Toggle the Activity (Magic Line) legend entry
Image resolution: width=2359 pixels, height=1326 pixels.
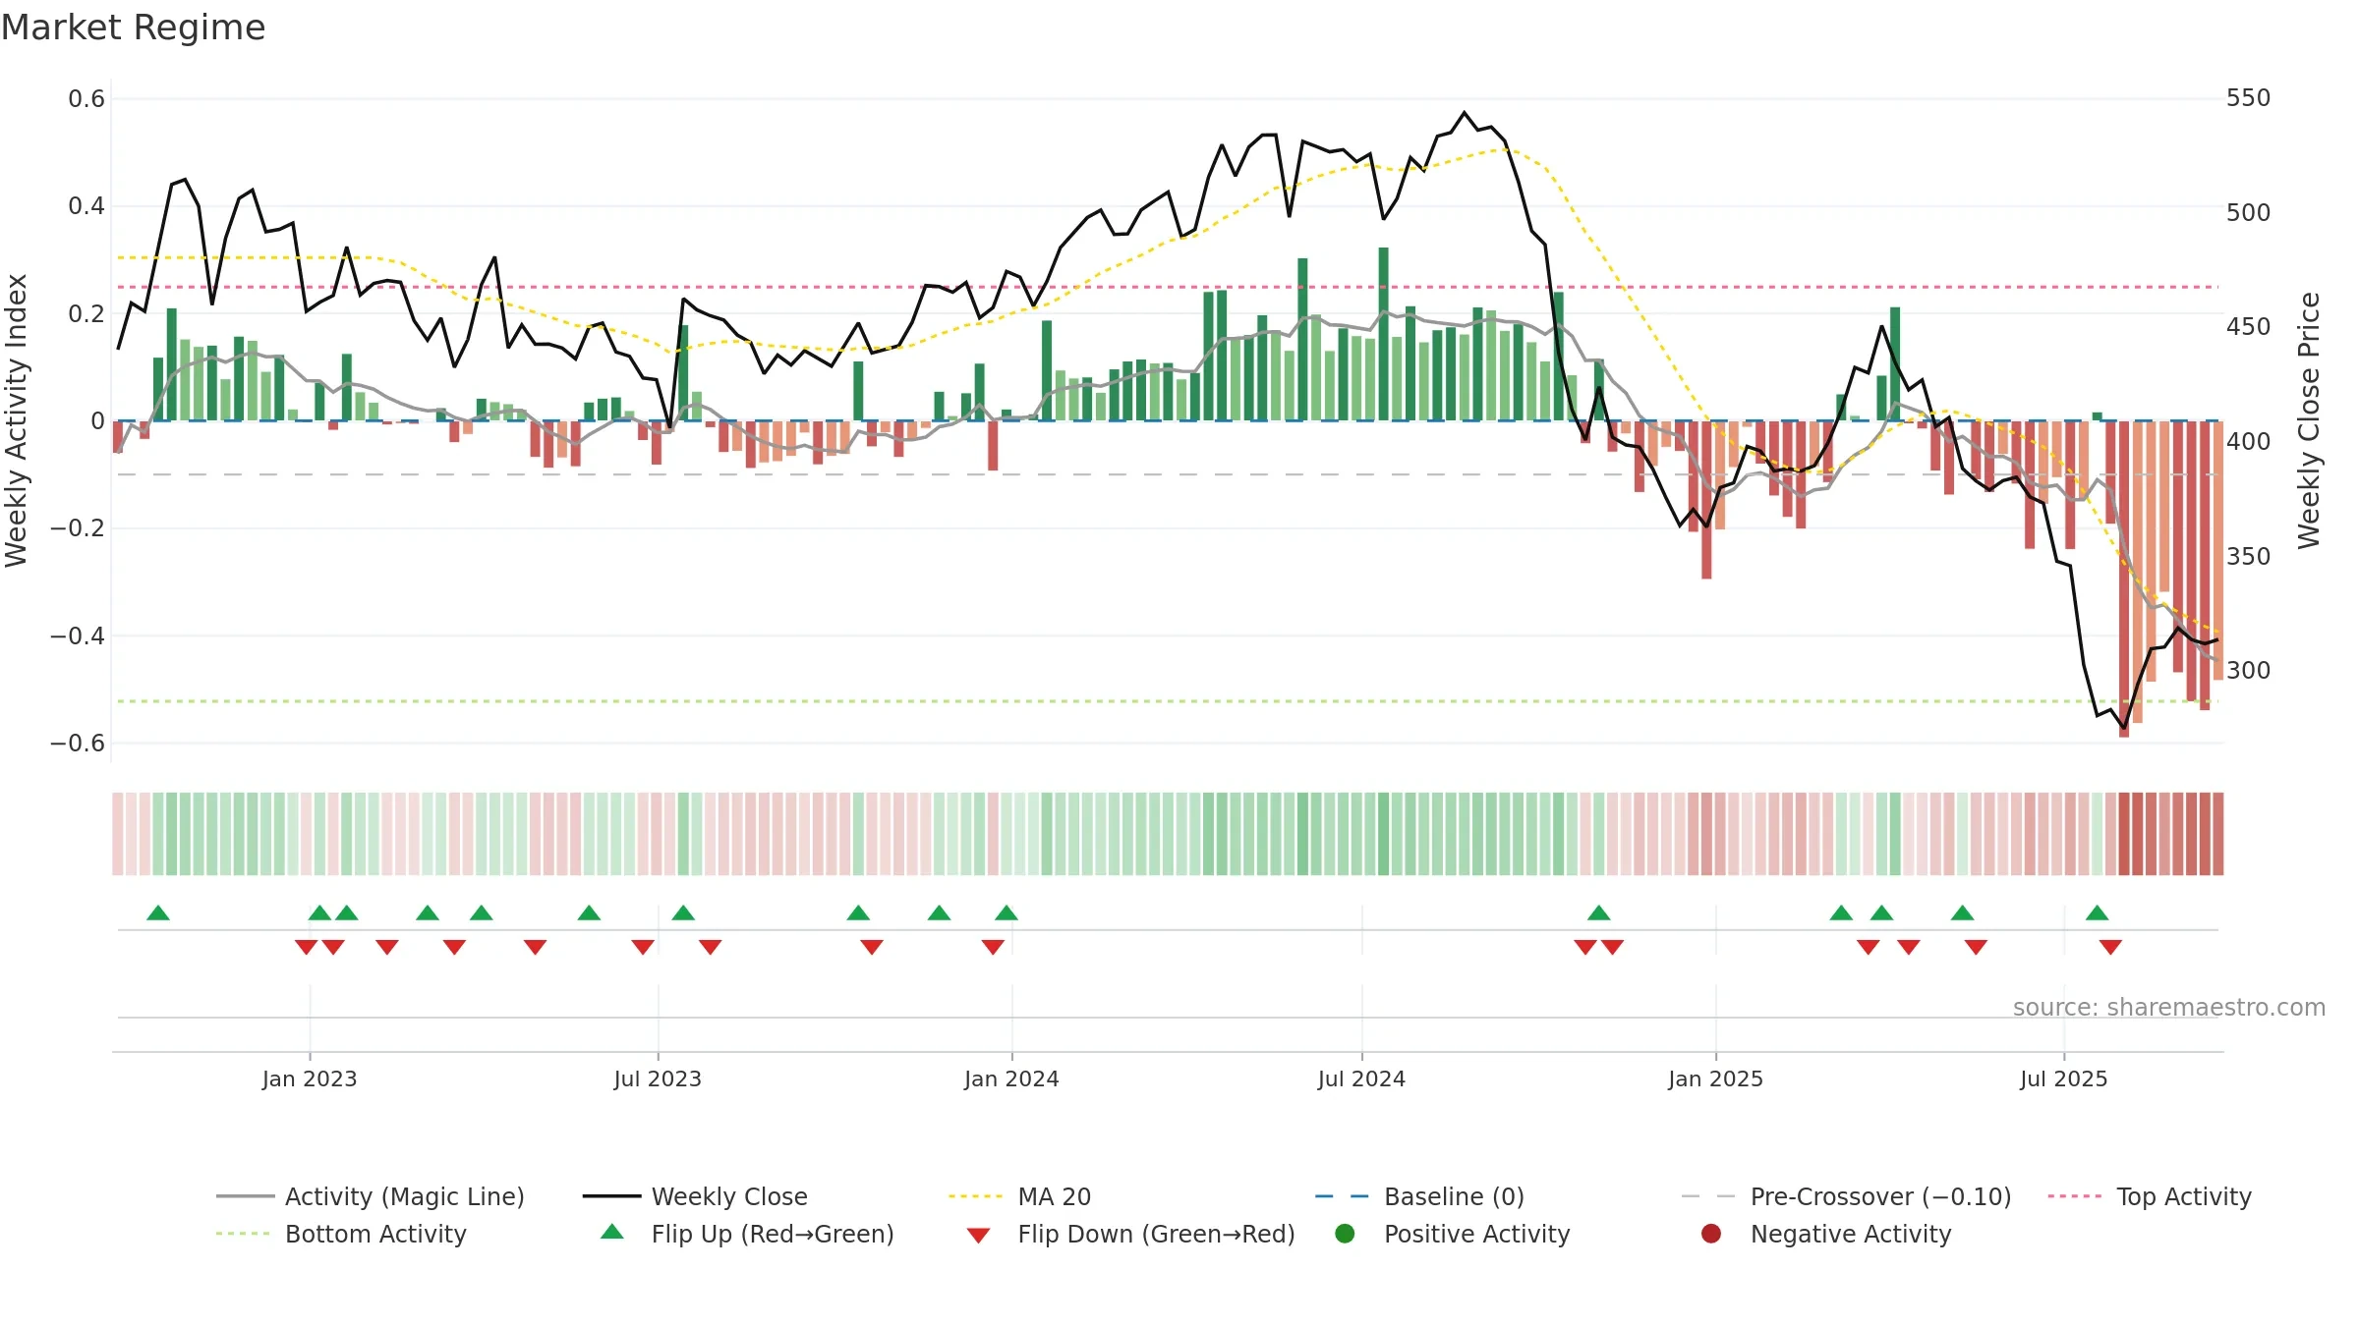(x=371, y=1196)
